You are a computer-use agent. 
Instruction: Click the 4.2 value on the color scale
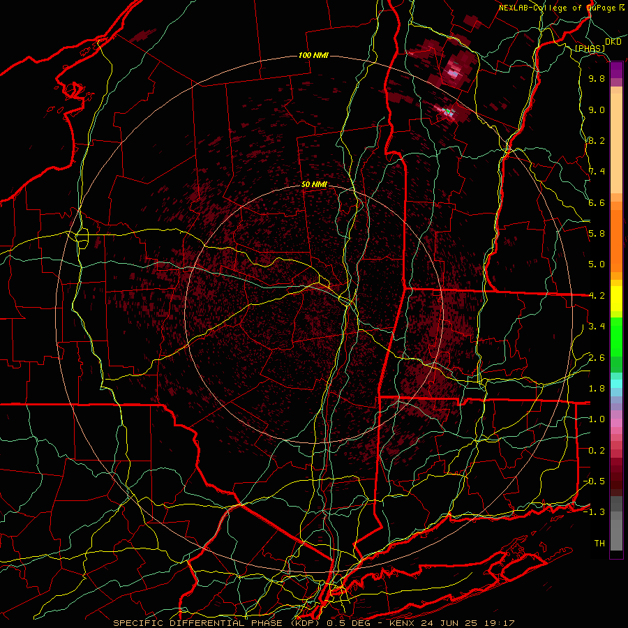click(x=597, y=296)
